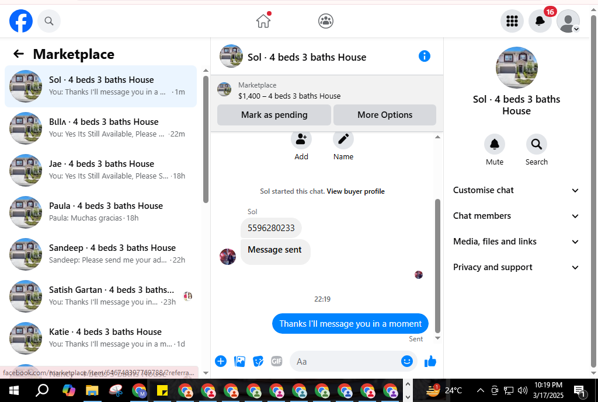Screen dimensions: 598x402
Task: Open Copilot from the taskbar
Action: pyautogui.click(x=69, y=390)
